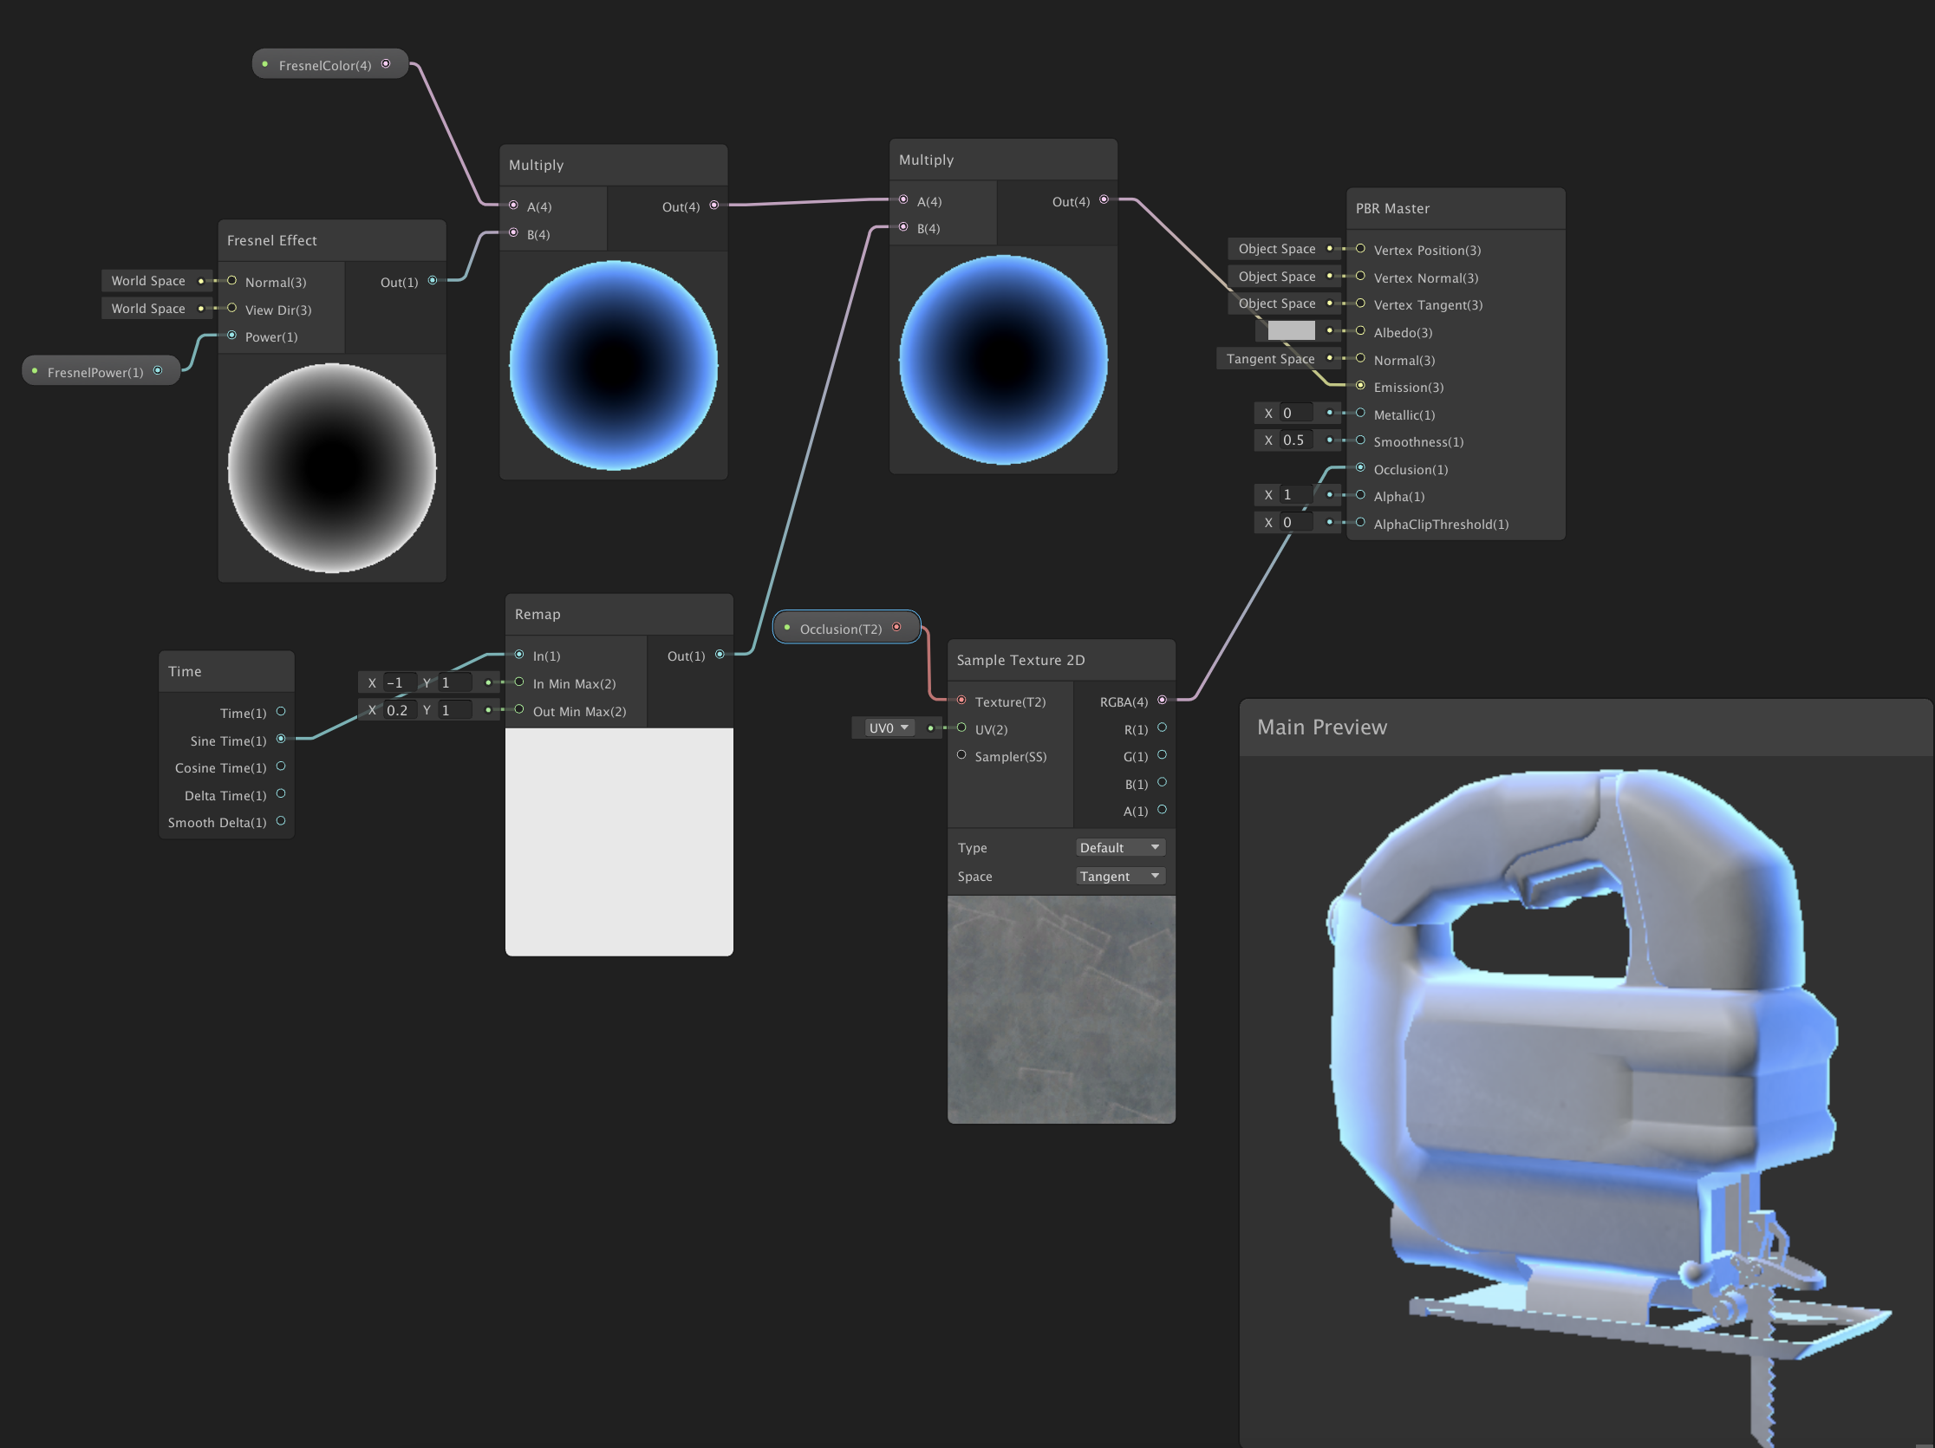Click Texture(T2) input port
The width and height of the screenshot is (1935, 1448).
click(x=961, y=700)
